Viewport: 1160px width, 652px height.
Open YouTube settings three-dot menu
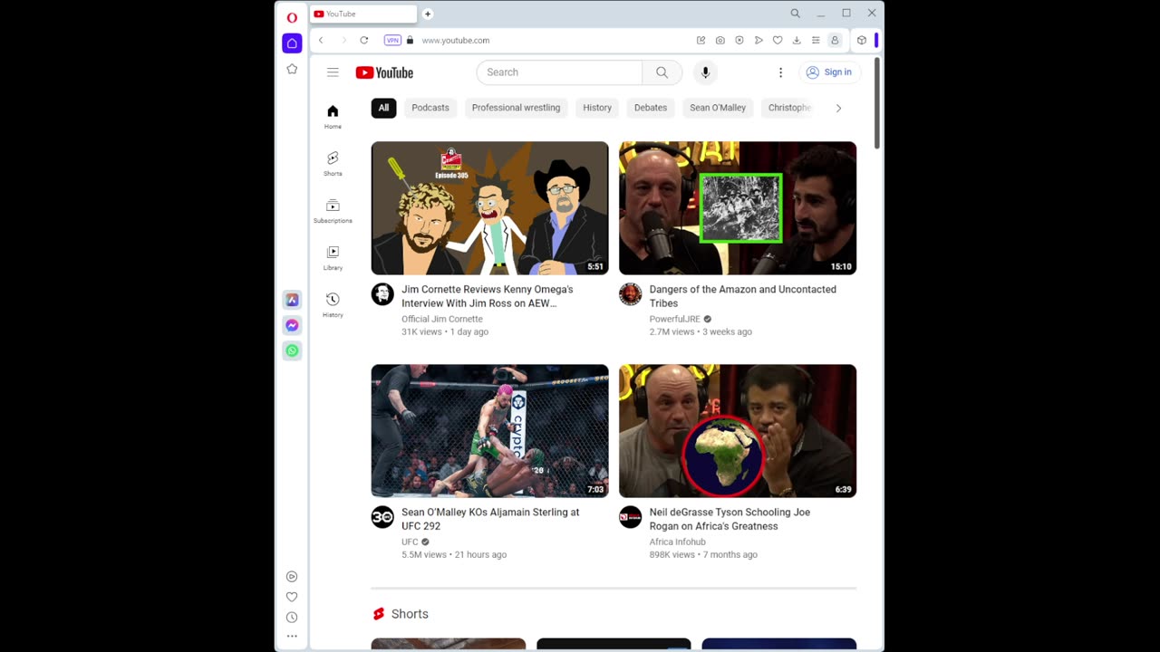point(780,72)
